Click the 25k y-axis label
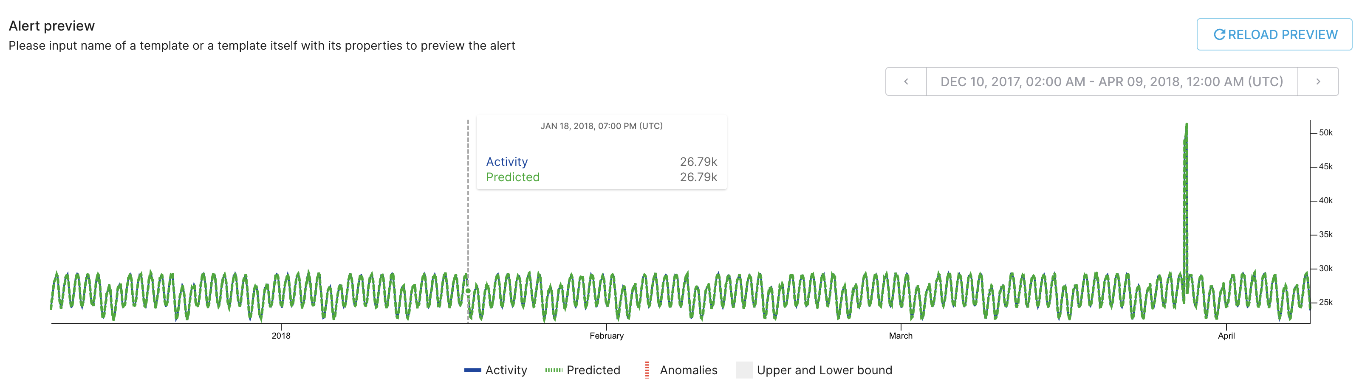 pos(1325,303)
